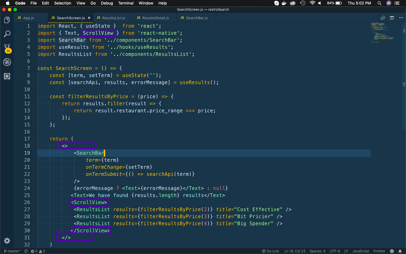Open the Manage gear menu

(7, 241)
